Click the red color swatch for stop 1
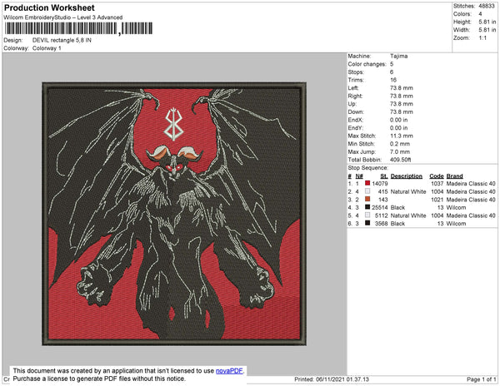The image size is (500, 386). 367,183
